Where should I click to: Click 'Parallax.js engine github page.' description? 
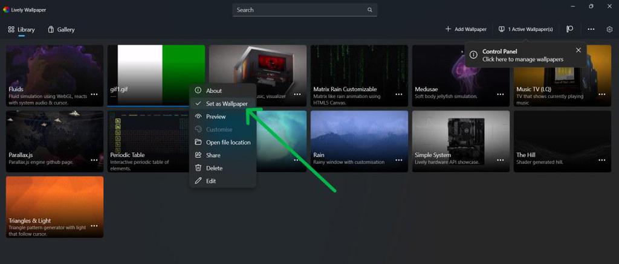click(x=41, y=162)
